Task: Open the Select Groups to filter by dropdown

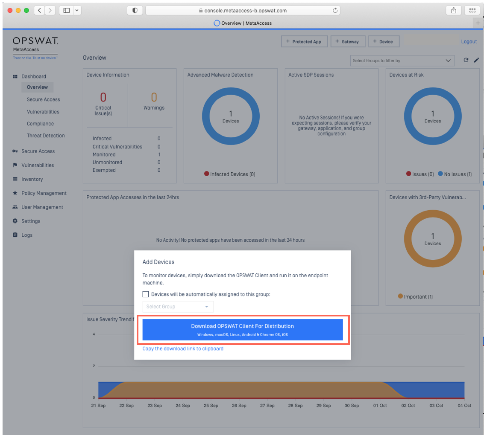Action: click(x=402, y=61)
